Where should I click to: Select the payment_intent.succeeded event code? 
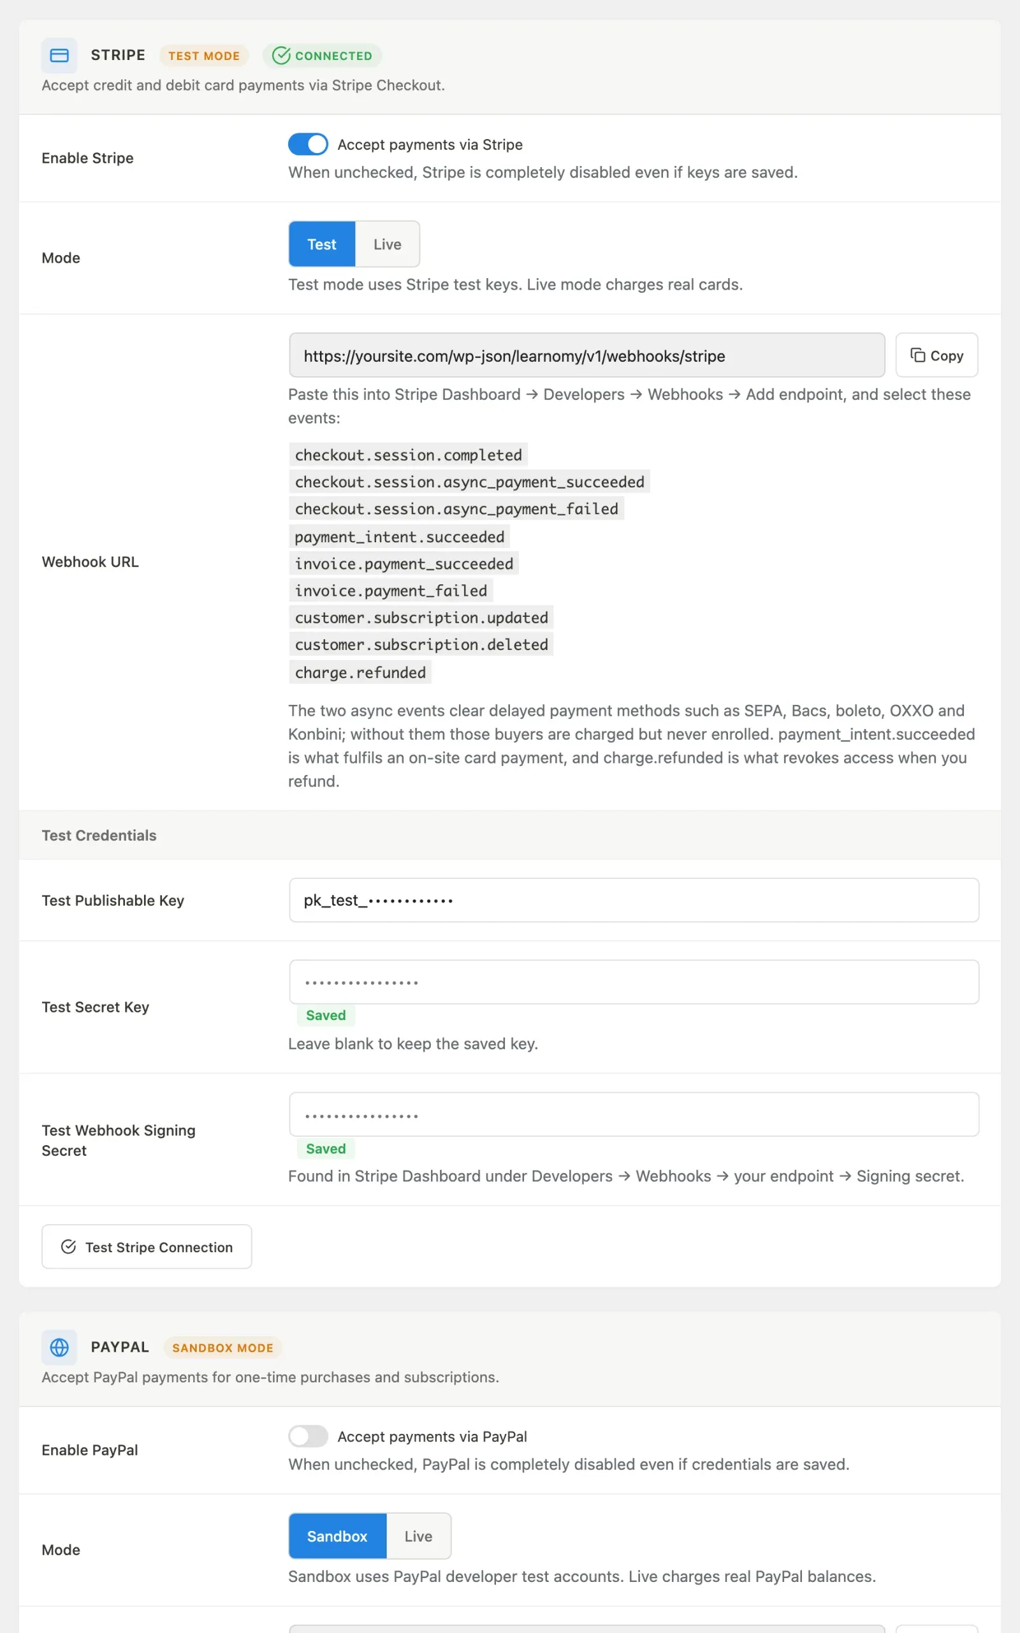coord(399,536)
